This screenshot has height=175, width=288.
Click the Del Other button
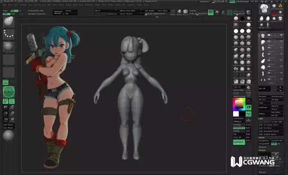[277, 112]
